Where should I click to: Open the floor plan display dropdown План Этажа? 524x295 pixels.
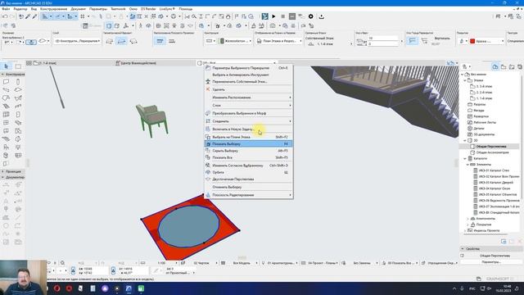pyautogui.click(x=278, y=41)
